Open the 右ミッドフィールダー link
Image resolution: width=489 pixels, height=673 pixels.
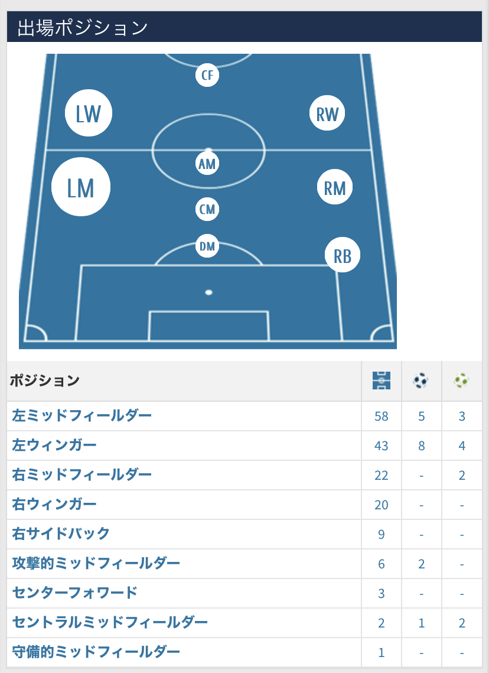coord(82,474)
